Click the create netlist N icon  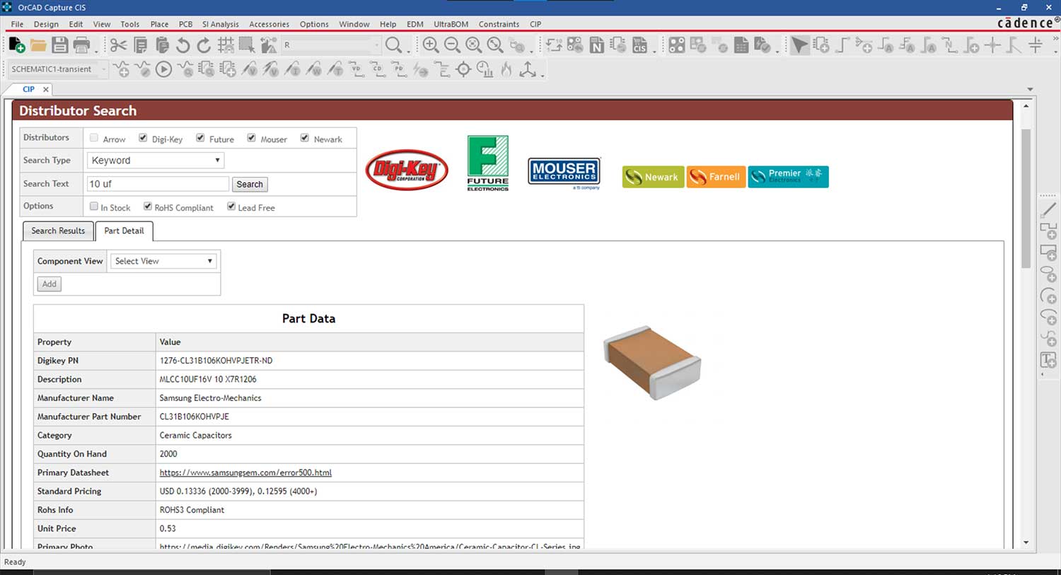click(x=597, y=45)
